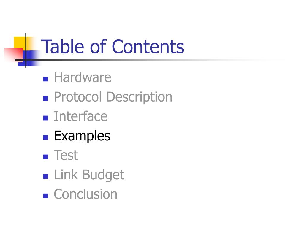Click the highlighted Examples entry
The height and width of the screenshot is (228, 304).
click(x=82, y=136)
